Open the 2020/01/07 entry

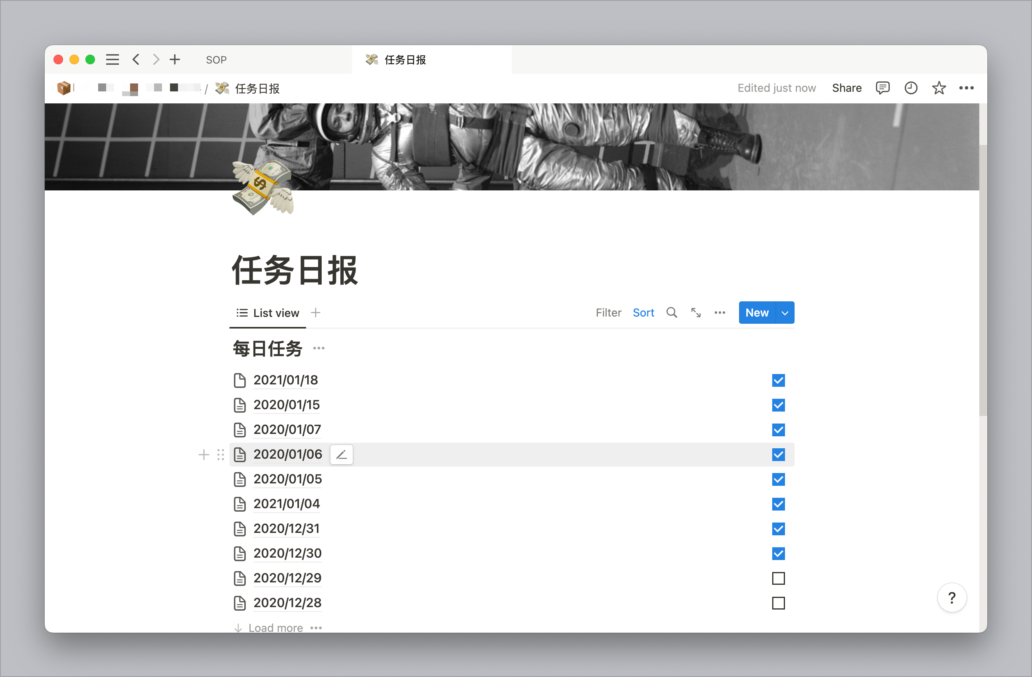point(287,430)
